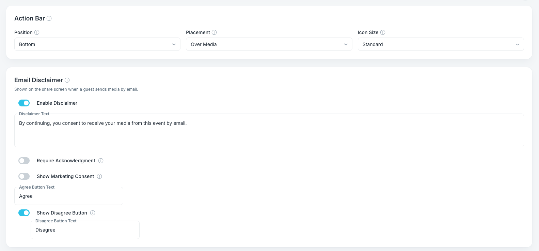Click the info icon next to Icon Size
This screenshot has width=539, height=251.
point(383,32)
